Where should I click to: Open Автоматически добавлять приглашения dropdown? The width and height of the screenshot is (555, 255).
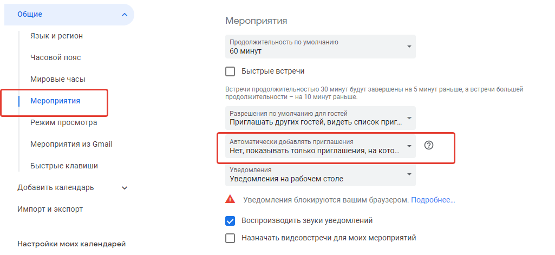tap(320, 146)
